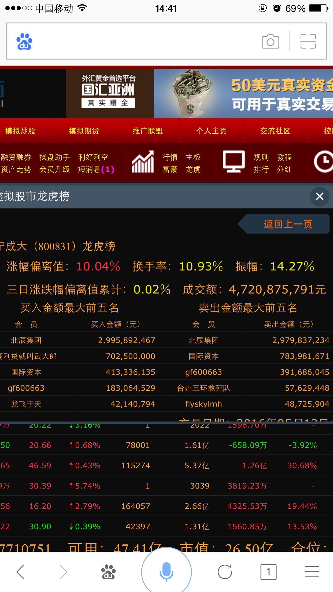Open 短消息(1) link
The height and width of the screenshot is (592, 333).
96,169
